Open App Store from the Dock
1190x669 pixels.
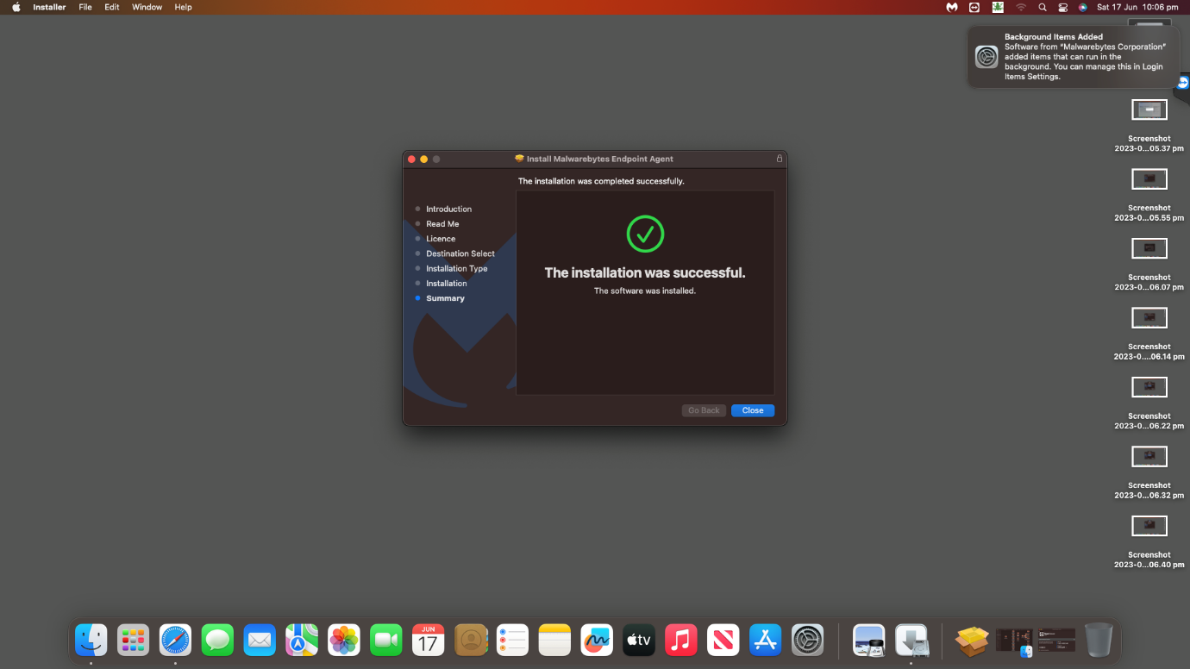[x=766, y=640]
